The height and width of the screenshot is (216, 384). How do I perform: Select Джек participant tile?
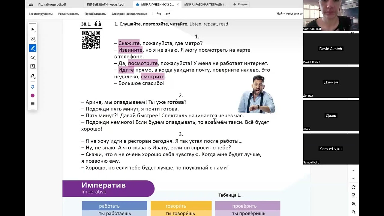(x=331, y=115)
